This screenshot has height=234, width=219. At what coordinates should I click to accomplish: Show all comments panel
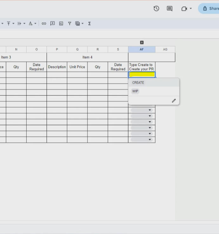coord(170,9)
